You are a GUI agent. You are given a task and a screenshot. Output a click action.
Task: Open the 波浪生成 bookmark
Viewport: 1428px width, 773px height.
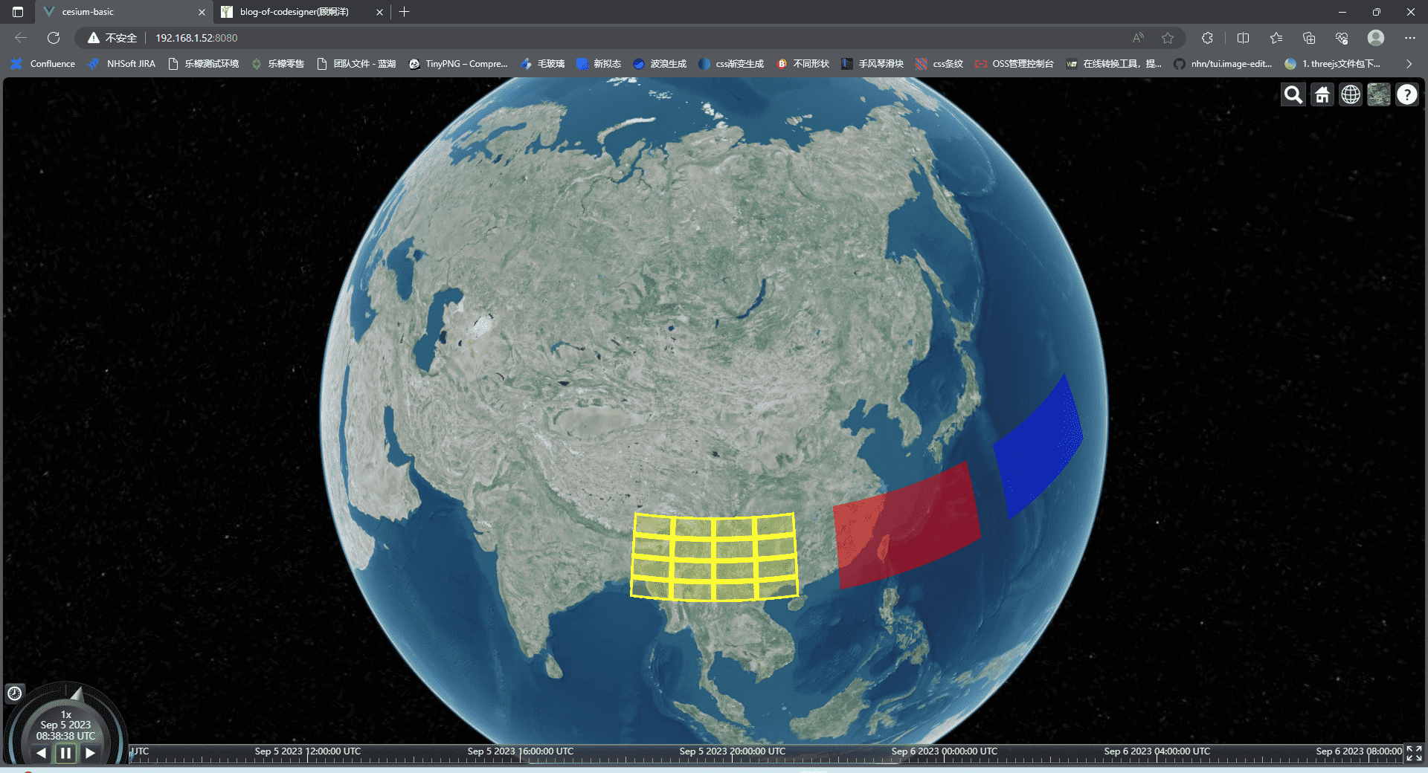[660, 64]
